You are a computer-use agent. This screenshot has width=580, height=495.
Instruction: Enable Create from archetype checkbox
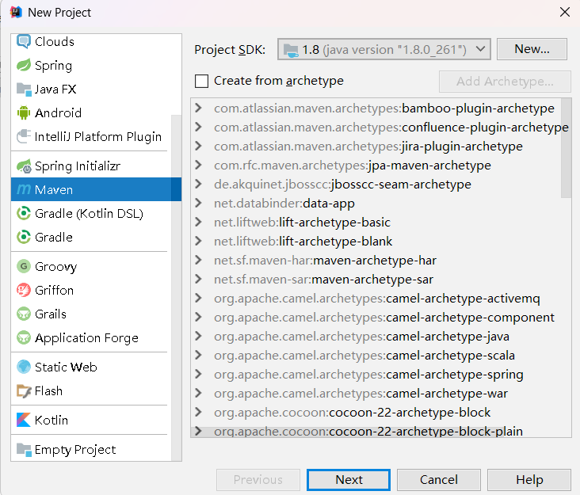(x=201, y=81)
